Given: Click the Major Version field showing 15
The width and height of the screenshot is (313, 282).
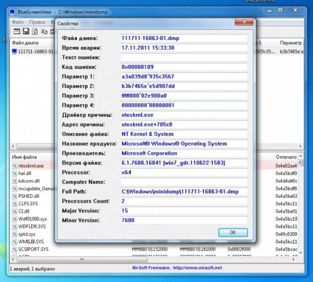Looking at the screenshot, I should 184,211.
